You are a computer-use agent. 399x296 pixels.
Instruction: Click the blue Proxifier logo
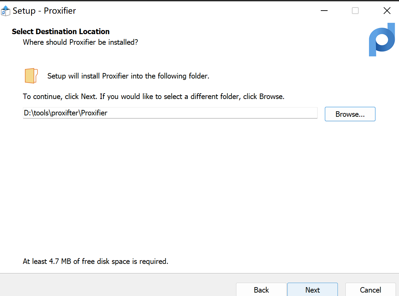click(382, 40)
